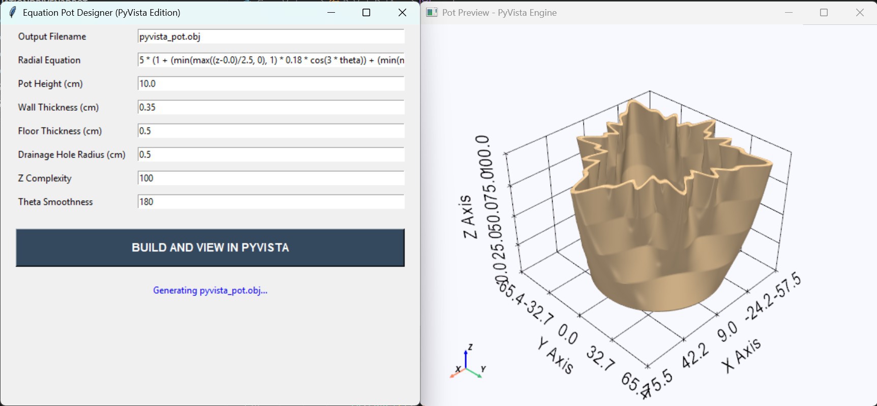Maximize the Pot Preview window
This screenshot has width=877, height=406.
[x=824, y=13]
